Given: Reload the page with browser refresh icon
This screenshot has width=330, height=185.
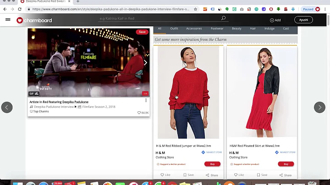Looking at the screenshot, I should point(20,9).
